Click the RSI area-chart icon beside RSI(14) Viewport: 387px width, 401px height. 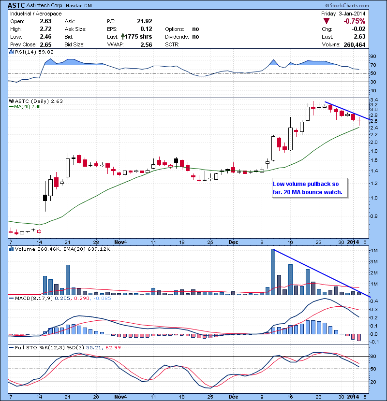tap(11, 52)
